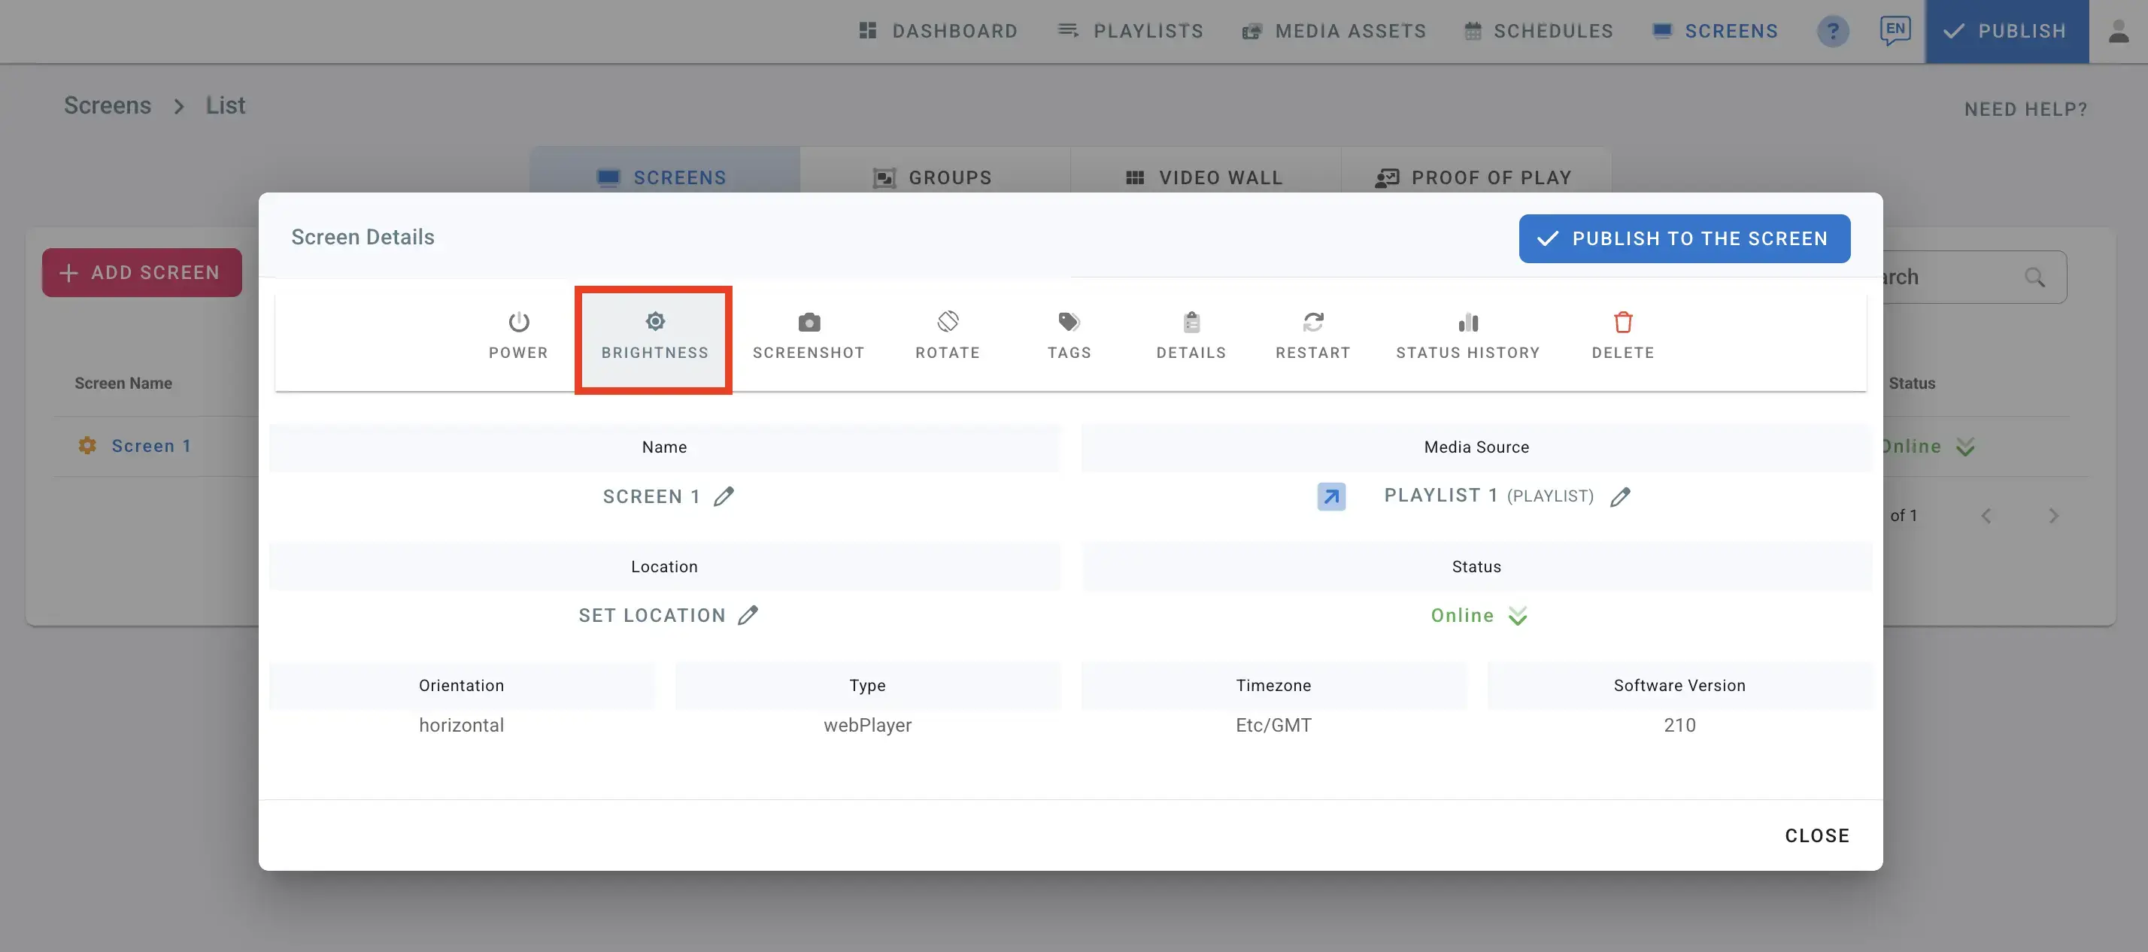Click the Close link in the dialog

pos(1817,835)
